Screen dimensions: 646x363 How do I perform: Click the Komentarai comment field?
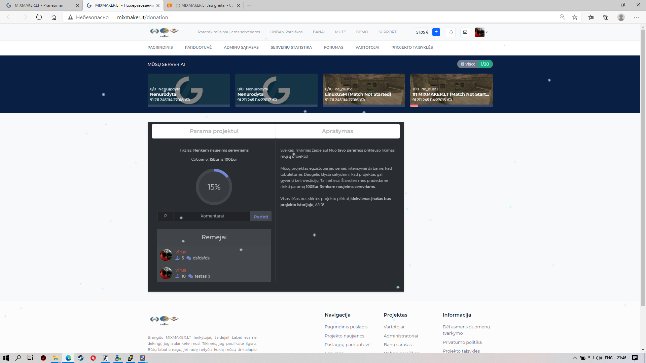click(212, 216)
